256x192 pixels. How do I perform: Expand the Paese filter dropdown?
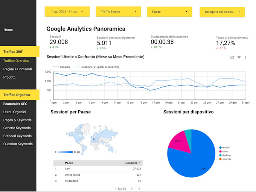(169, 12)
